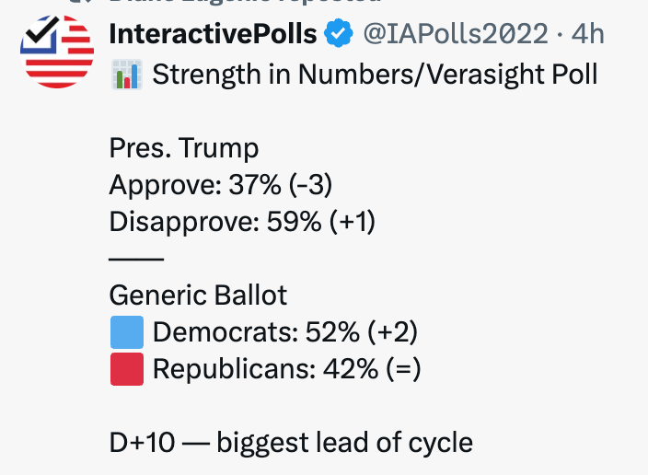Image resolution: width=648 pixels, height=475 pixels.
Task: Click the bar chart emoji
Action: (x=126, y=75)
